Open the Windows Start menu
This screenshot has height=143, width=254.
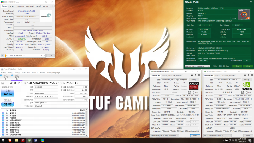[x=3, y=141]
